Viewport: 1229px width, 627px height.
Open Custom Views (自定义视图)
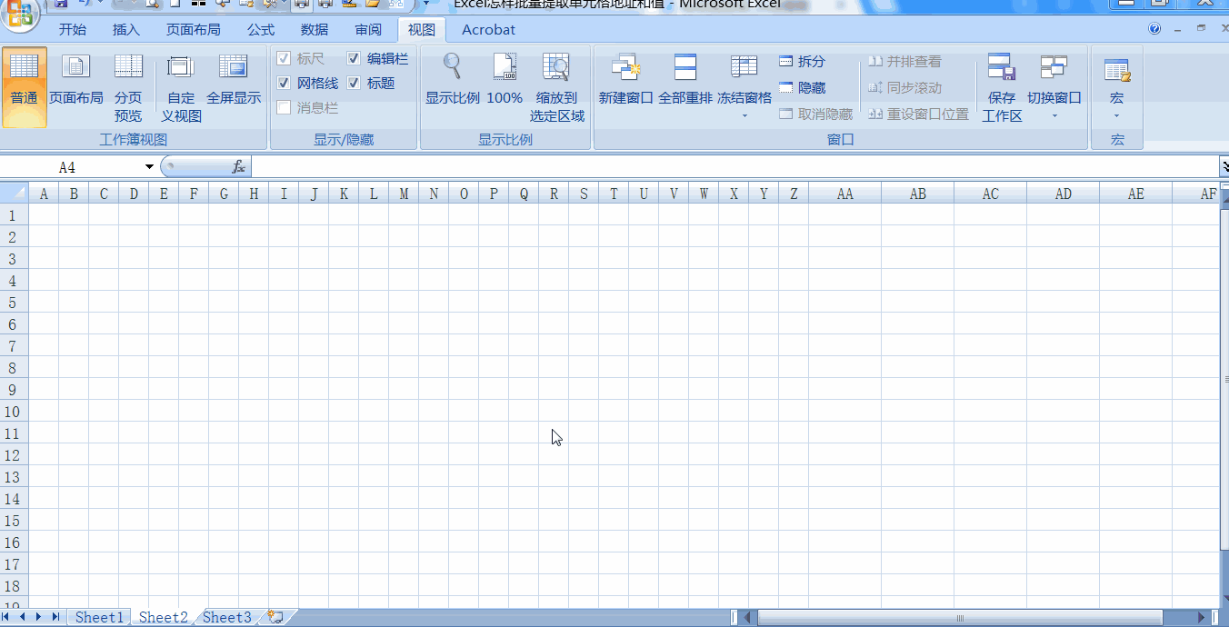[181, 87]
